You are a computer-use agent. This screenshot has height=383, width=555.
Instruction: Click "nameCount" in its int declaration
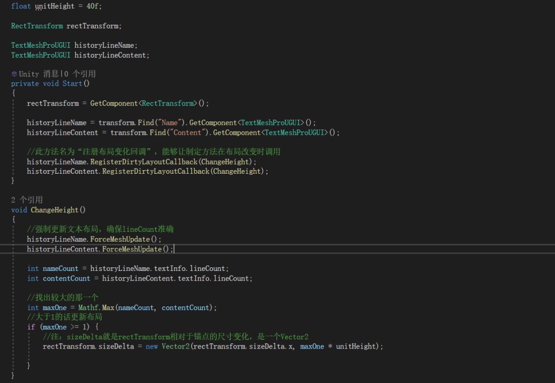click(61, 269)
